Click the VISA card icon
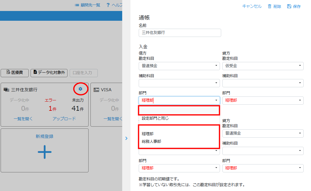This screenshot has height=191, width=311. [x=97, y=90]
